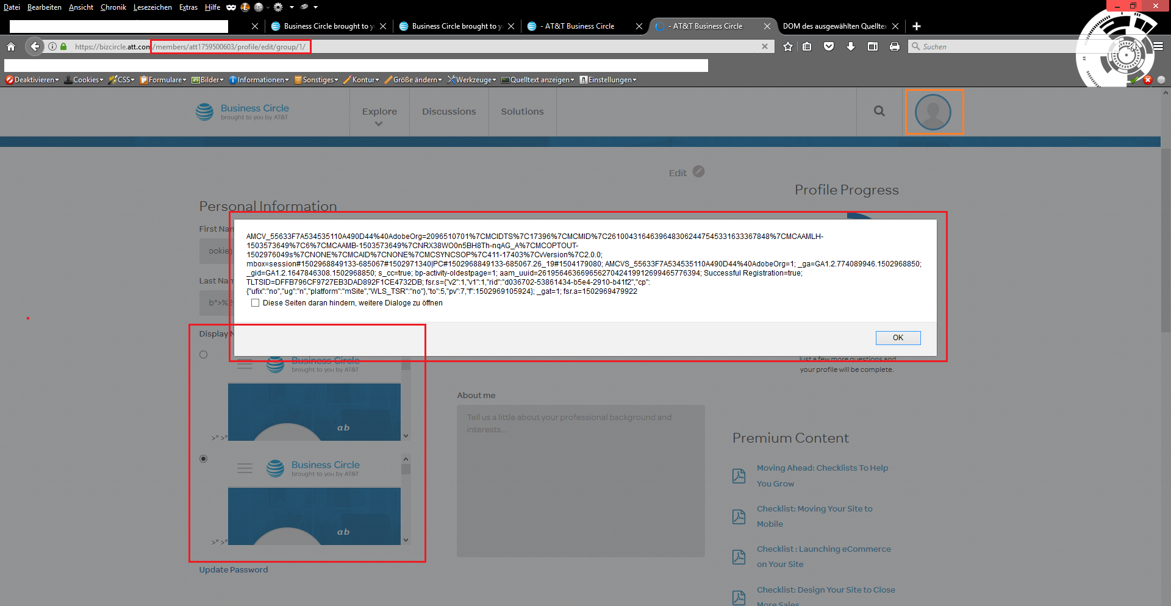Click the PDF icon beside Checklist: Moving Your Site

pyautogui.click(x=739, y=516)
